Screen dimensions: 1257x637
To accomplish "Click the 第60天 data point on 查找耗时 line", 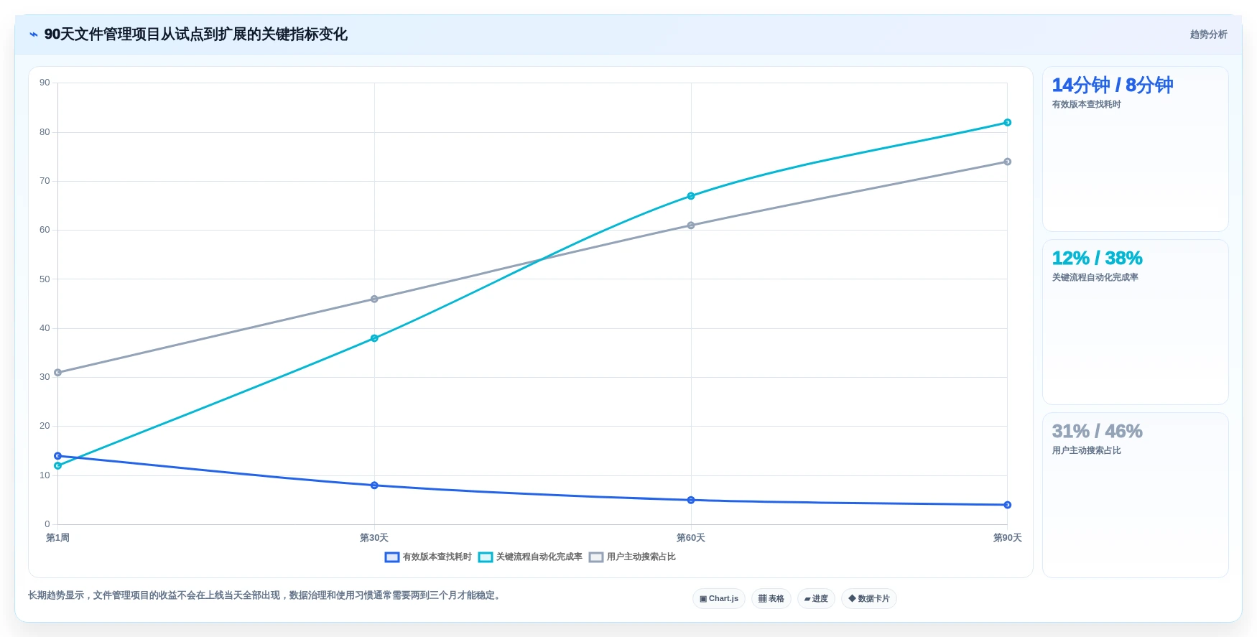I will click(691, 500).
